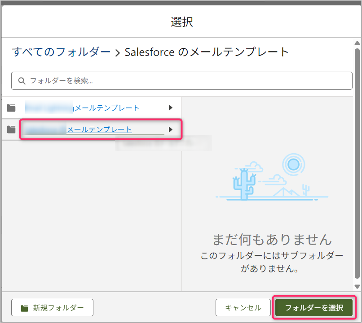Image resolution: width=362 pixels, height=323 pixels.
Task: Click the folder icon beside the underlined メールテンプレート
Action: [12, 129]
